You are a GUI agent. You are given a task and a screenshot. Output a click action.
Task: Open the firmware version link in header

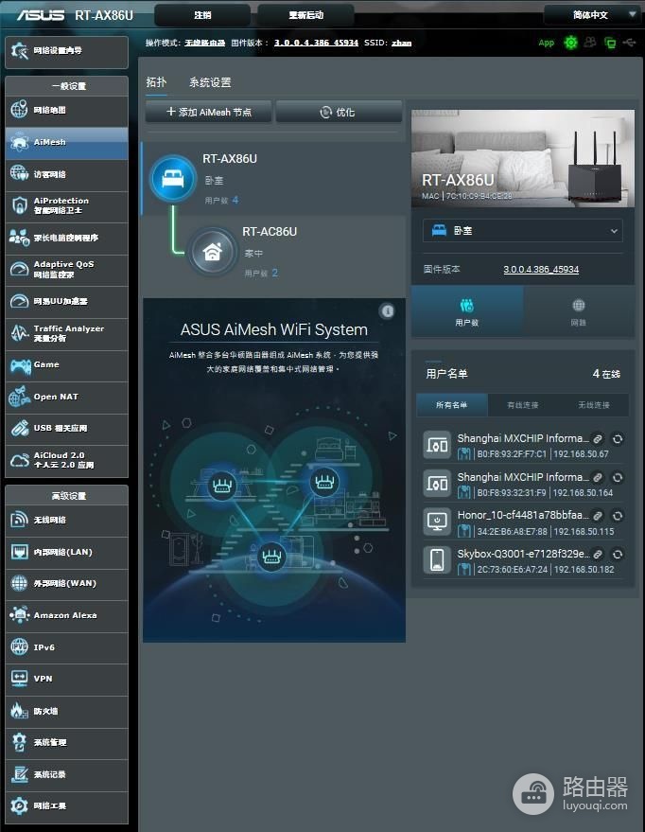(317, 43)
